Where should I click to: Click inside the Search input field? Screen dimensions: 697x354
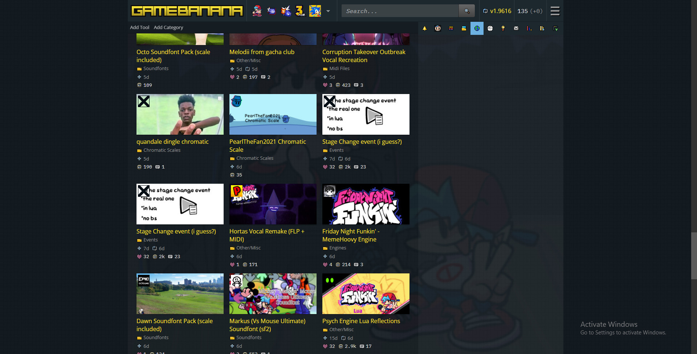(399, 11)
